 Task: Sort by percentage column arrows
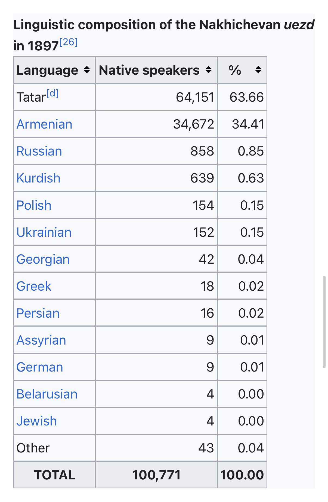pyautogui.click(x=258, y=70)
